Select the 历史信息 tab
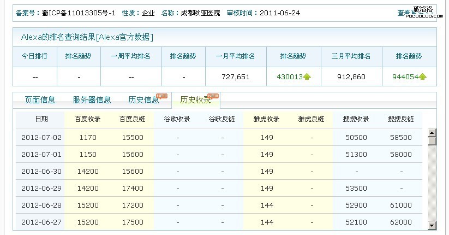This screenshot has width=449, height=235. 143,100
